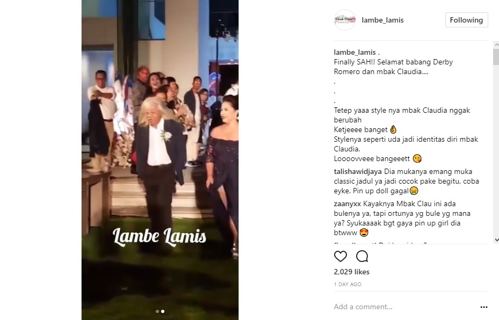Click the comments scrollbar thumb
This screenshot has width=499, height=320.
tap(496, 57)
